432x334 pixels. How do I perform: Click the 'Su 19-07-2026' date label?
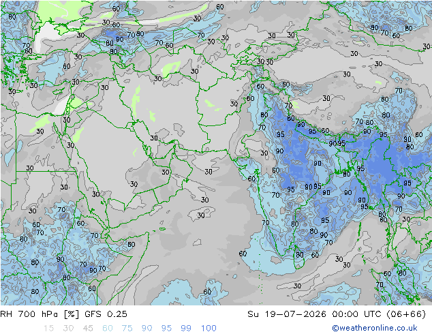(x=287, y=314)
